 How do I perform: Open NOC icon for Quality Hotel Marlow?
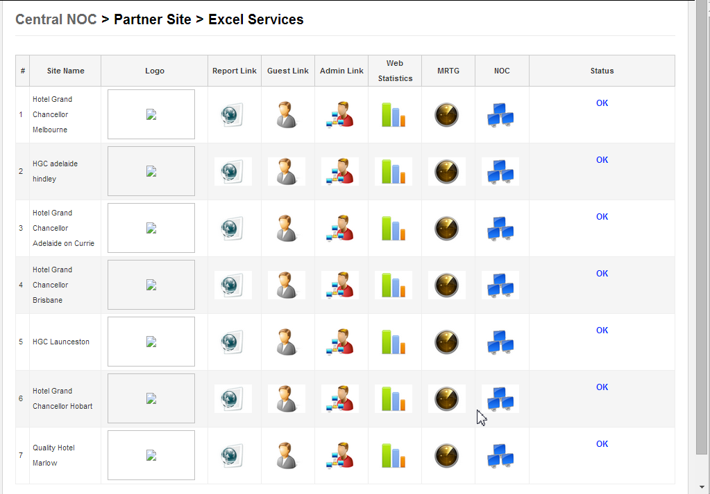click(500, 456)
